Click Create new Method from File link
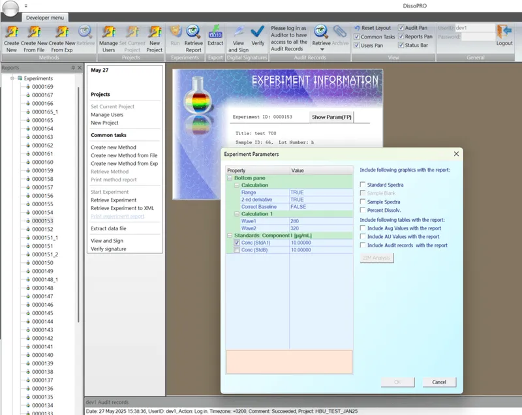This screenshot has width=522, height=415. [x=124, y=155]
